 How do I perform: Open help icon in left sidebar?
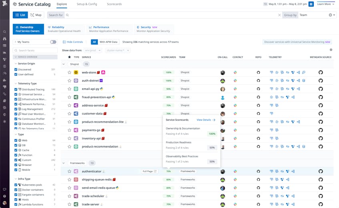click(x=4, y=196)
